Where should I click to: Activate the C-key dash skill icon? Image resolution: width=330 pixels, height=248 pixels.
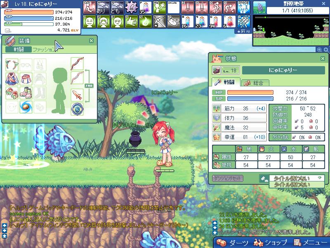pyautogui.click(x=216, y=7)
